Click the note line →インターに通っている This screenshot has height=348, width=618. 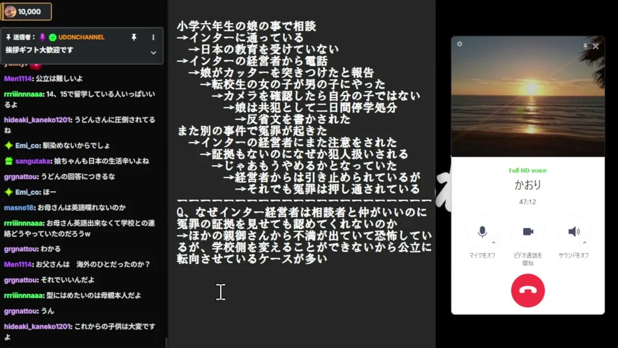240,38
